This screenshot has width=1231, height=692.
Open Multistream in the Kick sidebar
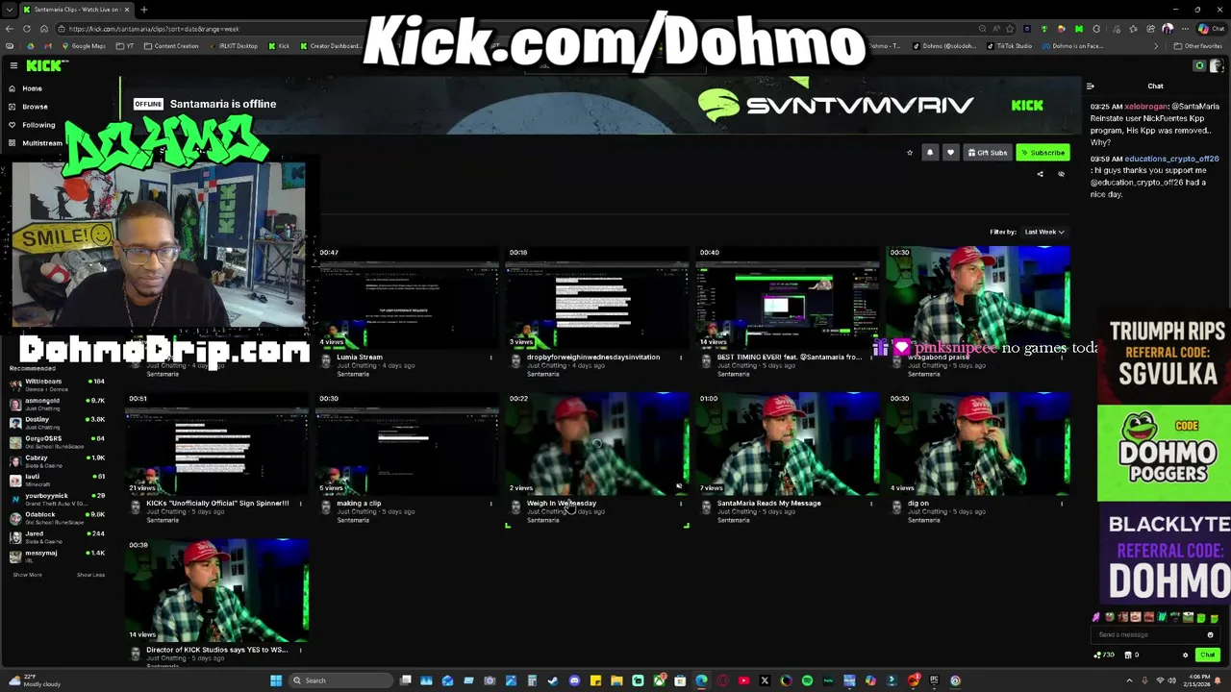coord(41,143)
